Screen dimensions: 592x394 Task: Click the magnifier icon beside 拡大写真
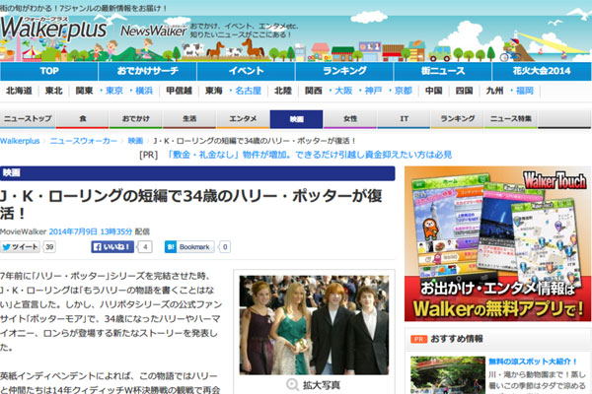292,385
